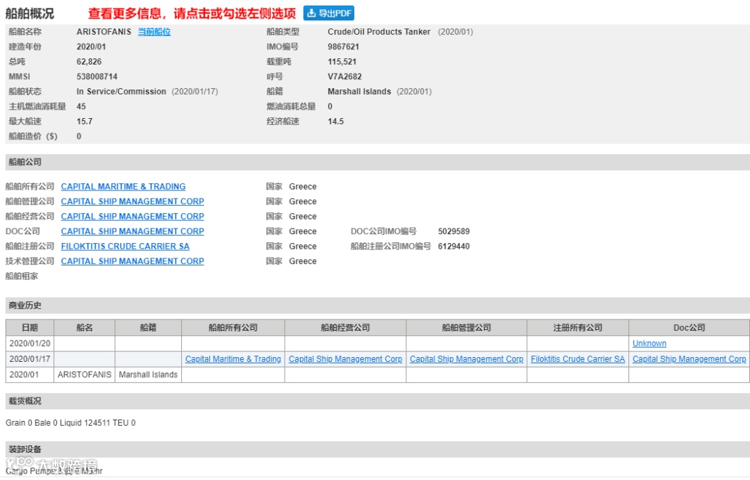Screen dimensions: 750x480
Task: Select the DOC company IMO number 5029589
Action: [453, 231]
